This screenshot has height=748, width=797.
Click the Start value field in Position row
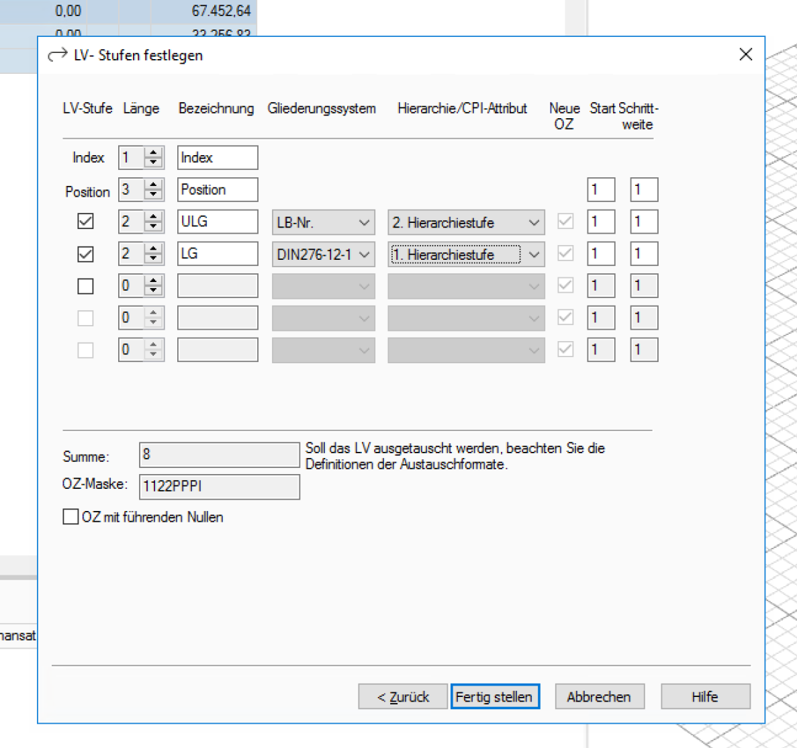[600, 189]
